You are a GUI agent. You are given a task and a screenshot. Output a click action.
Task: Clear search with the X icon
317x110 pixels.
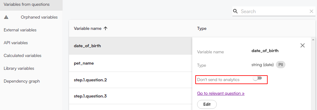coord(311,12)
